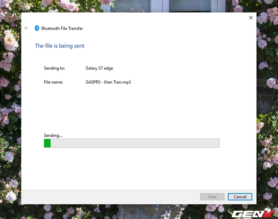Viewport: 278px width, 219px height.
Task: Click the rose wallpaper left of the dialog
Action: click(10, 109)
